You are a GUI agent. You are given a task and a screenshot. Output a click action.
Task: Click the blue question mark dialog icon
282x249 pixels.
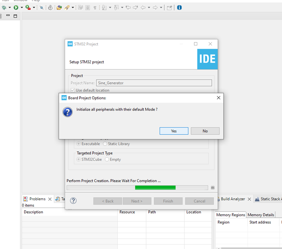click(x=68, y=112)
